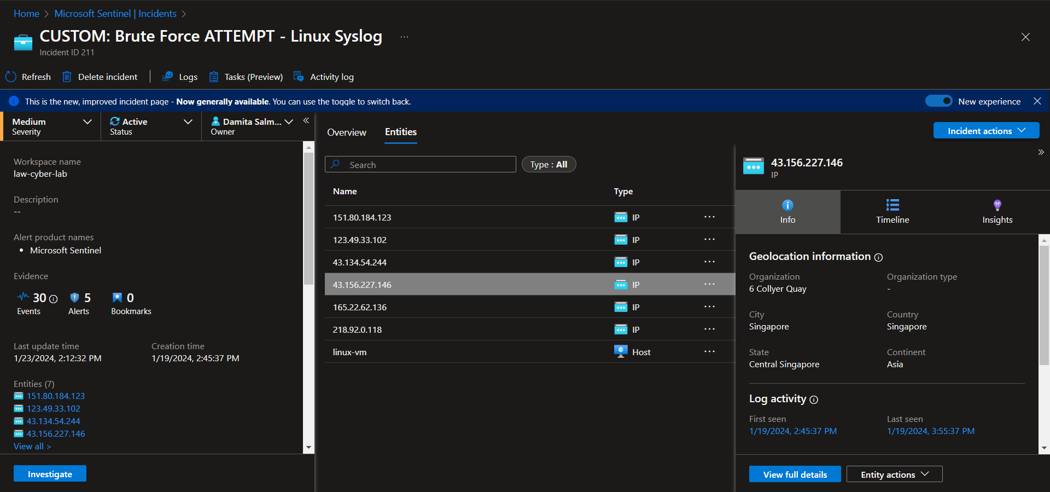Screen dimensions: 1050x492
Task: Open entity link 43.156.227.146 in left pane
Action: 56,434
